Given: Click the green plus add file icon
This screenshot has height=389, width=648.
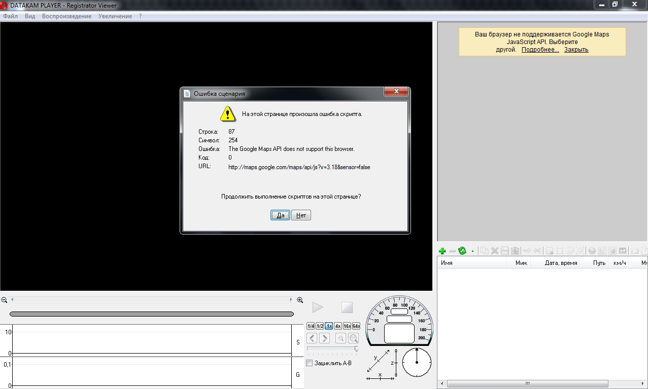Looking at the screenshot, I should coord(442,251).
